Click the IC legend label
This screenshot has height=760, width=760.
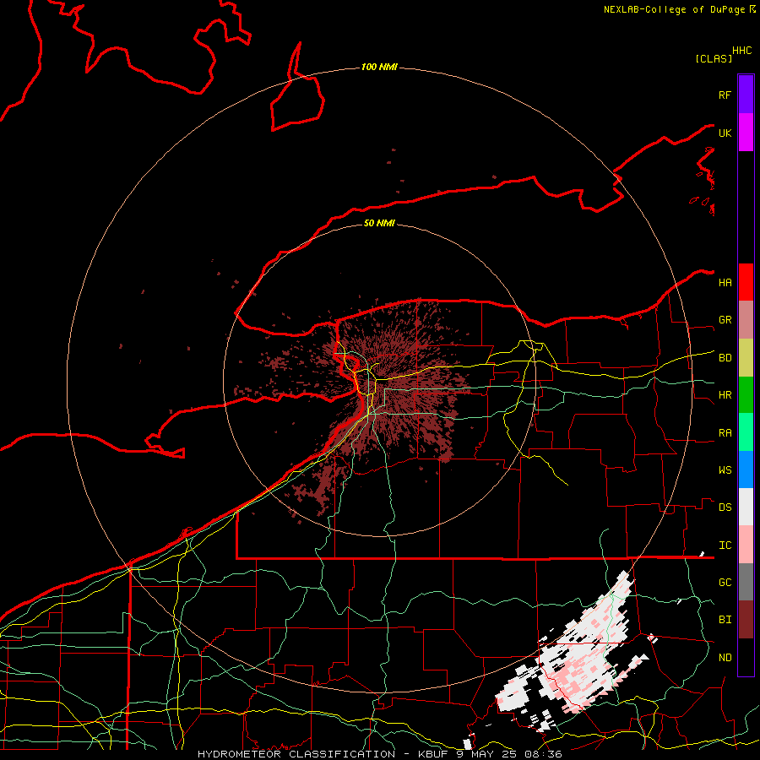pos(725,546)
